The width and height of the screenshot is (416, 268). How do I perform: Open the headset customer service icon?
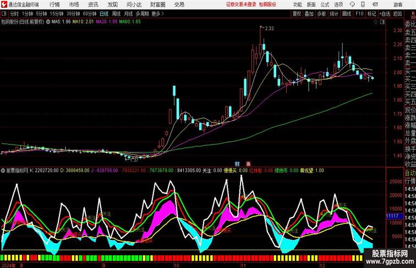pyautogui.click(x=352, y=4)
